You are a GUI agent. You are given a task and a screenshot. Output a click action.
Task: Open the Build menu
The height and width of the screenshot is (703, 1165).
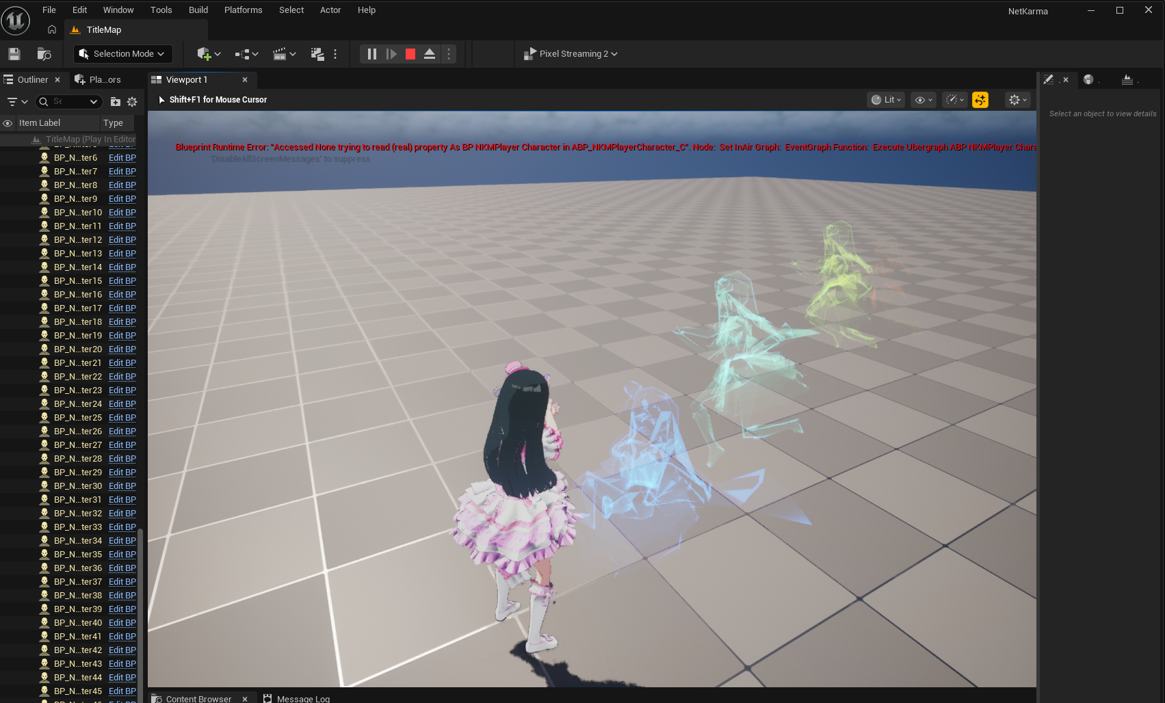point(198,10)
